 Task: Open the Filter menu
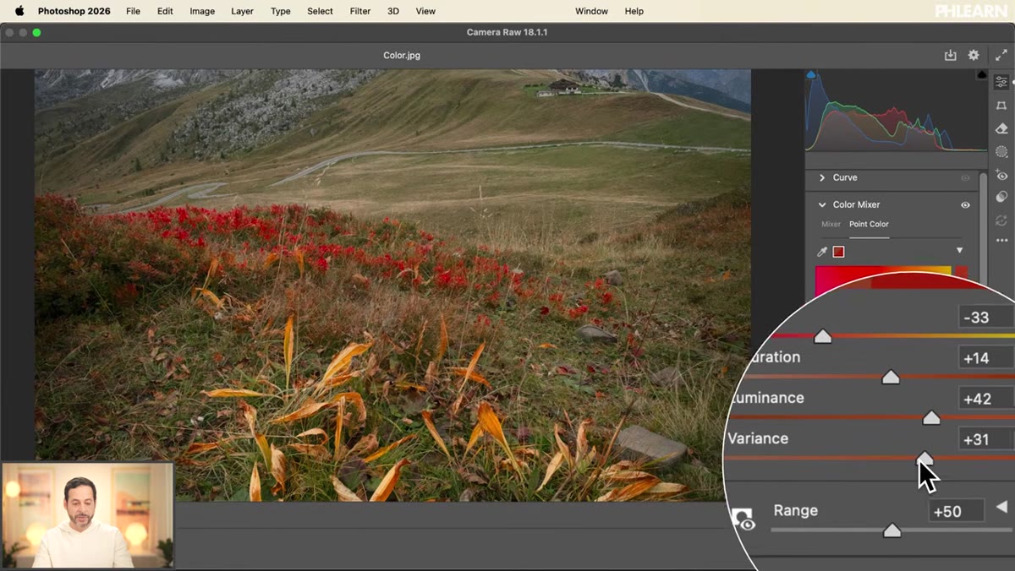click(360, 11)
